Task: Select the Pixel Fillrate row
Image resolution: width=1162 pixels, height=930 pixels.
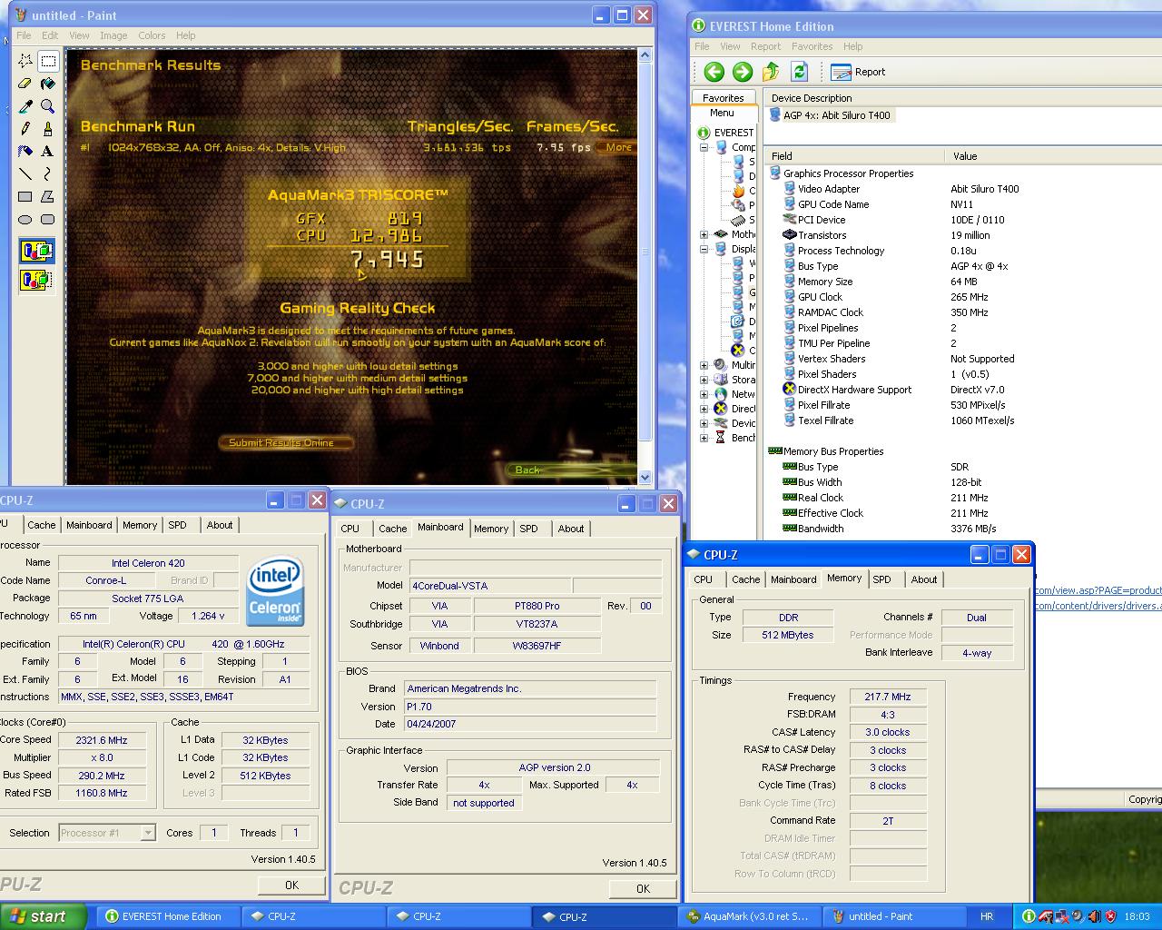Action: click(962, 405)
